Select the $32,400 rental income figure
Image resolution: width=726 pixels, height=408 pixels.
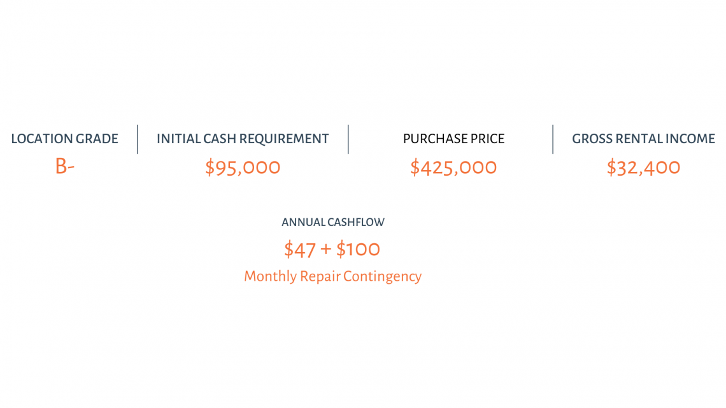pyautogui.click(x=644, y=167)
